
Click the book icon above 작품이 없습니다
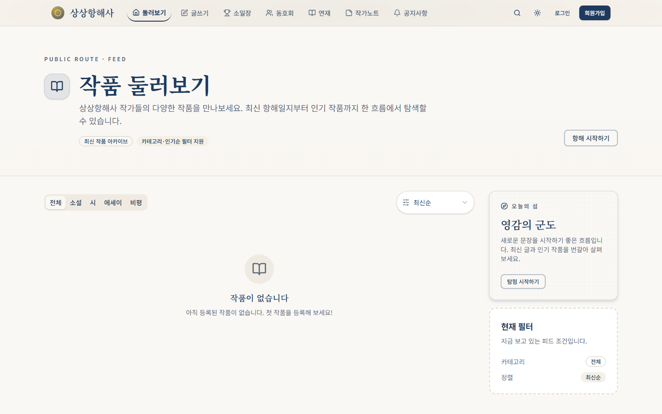coord(259,269)
